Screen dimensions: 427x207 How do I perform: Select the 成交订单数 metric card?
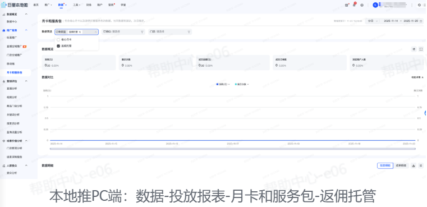310,63
